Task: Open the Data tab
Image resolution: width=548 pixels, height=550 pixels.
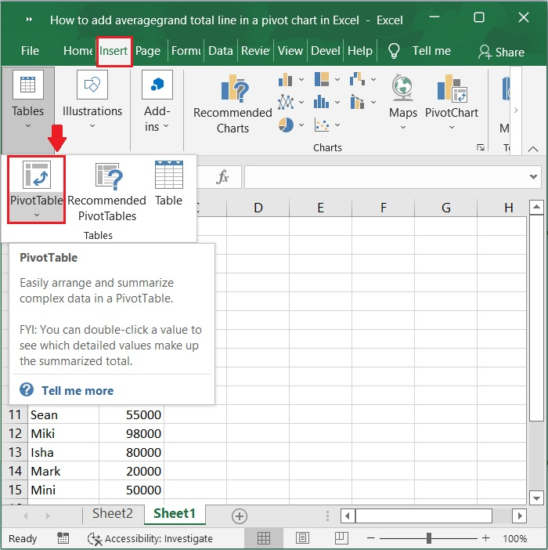Action: [x=221, y=51]
